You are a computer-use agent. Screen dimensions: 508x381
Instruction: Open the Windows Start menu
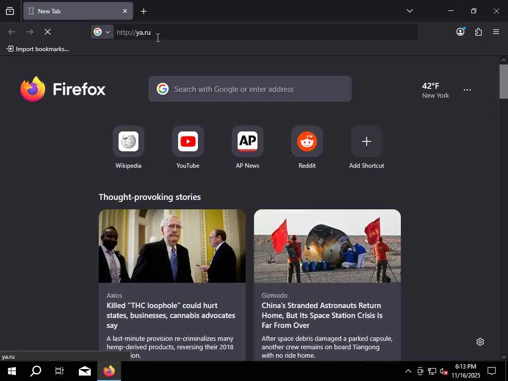click(12, 371)
